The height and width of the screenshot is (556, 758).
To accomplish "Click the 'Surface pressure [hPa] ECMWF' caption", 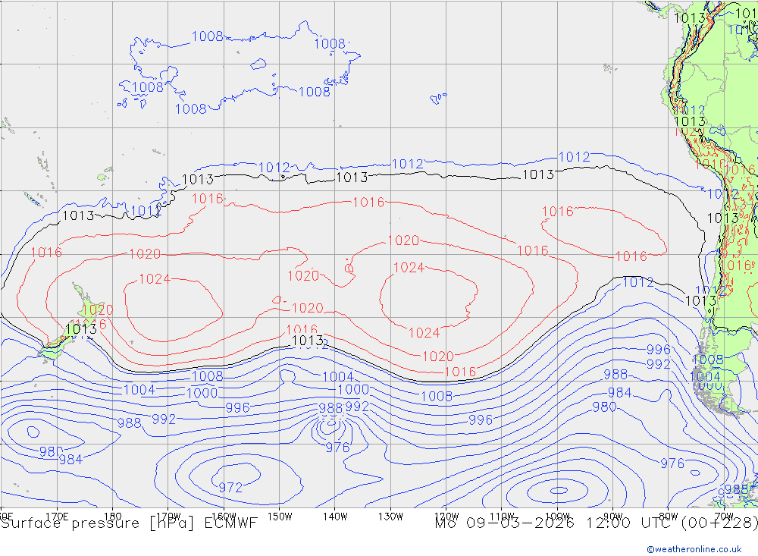I will [x=129, y=523].
